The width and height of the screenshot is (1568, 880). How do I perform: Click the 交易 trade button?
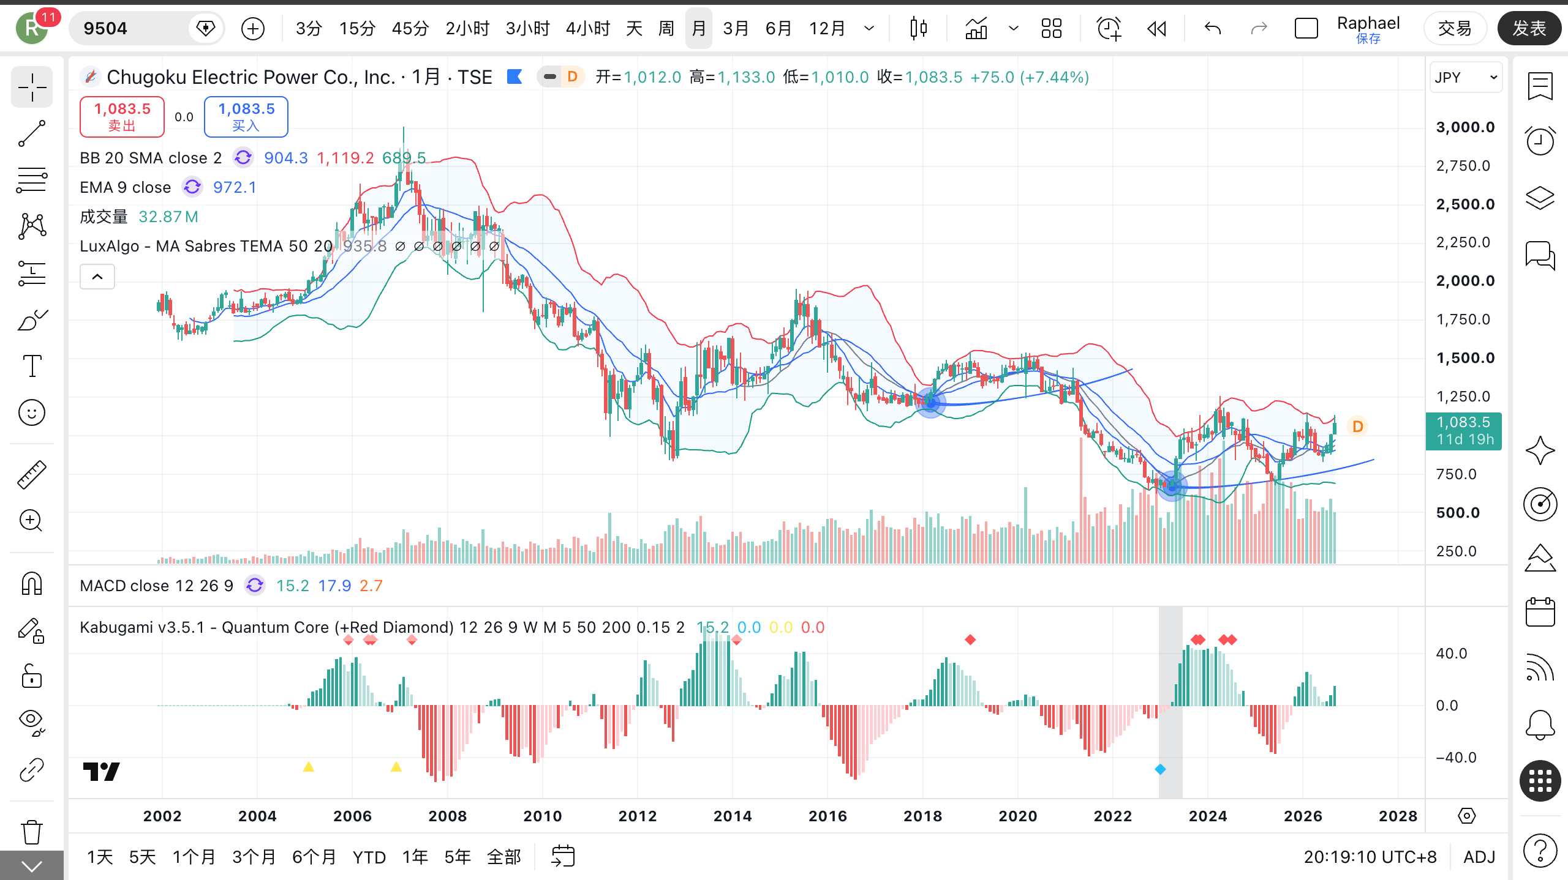(1455, 29)
